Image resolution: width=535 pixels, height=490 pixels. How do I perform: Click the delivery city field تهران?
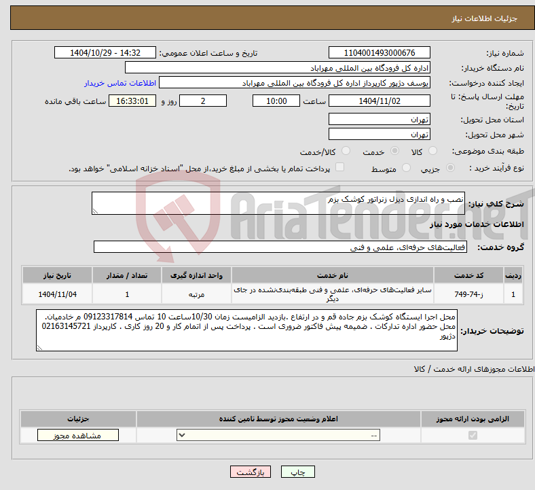379,134
